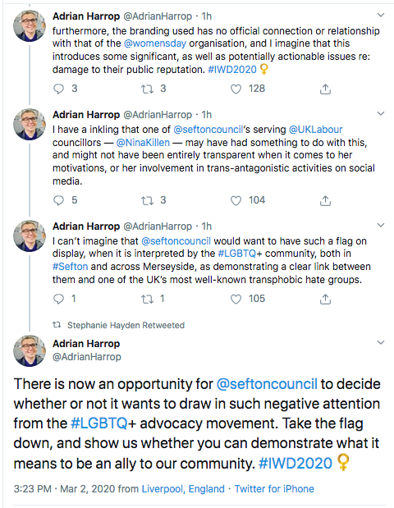Open Adrian Harrop's avatar on main tweet

30,351
